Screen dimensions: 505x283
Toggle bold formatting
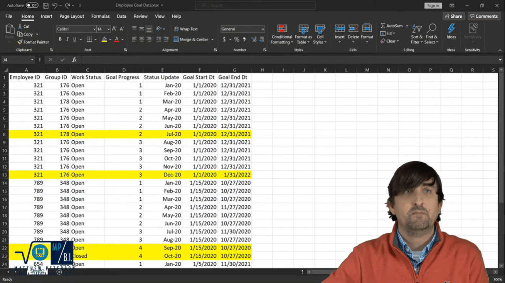coord(60,39)
